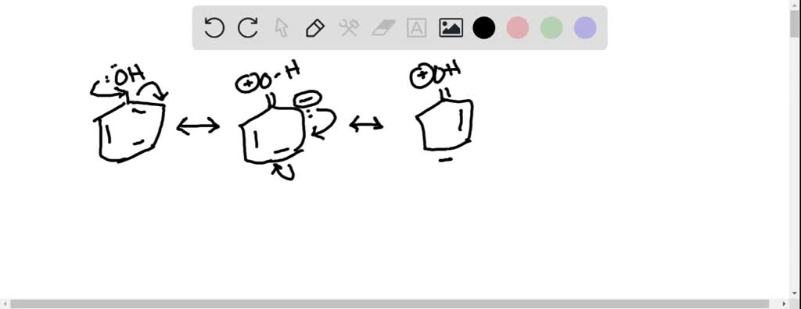Select the pen drawing tool

pyautogui.click(x=315, y=27)
